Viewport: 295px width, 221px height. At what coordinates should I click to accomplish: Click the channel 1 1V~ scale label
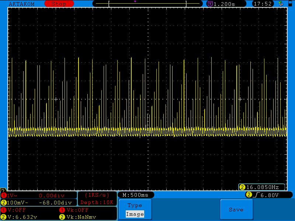click(x=12, y=196)
